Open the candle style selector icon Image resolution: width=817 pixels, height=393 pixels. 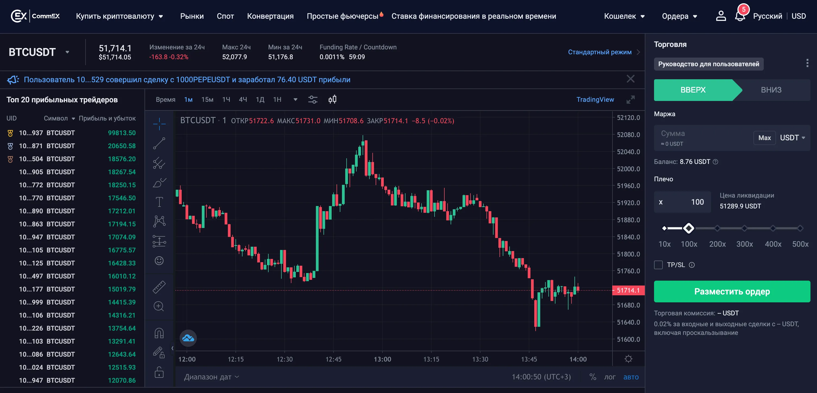coord(332,99)
